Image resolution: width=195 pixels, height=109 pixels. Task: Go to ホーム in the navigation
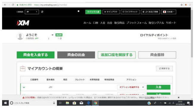pyautogui.click(x=87, y=23)
